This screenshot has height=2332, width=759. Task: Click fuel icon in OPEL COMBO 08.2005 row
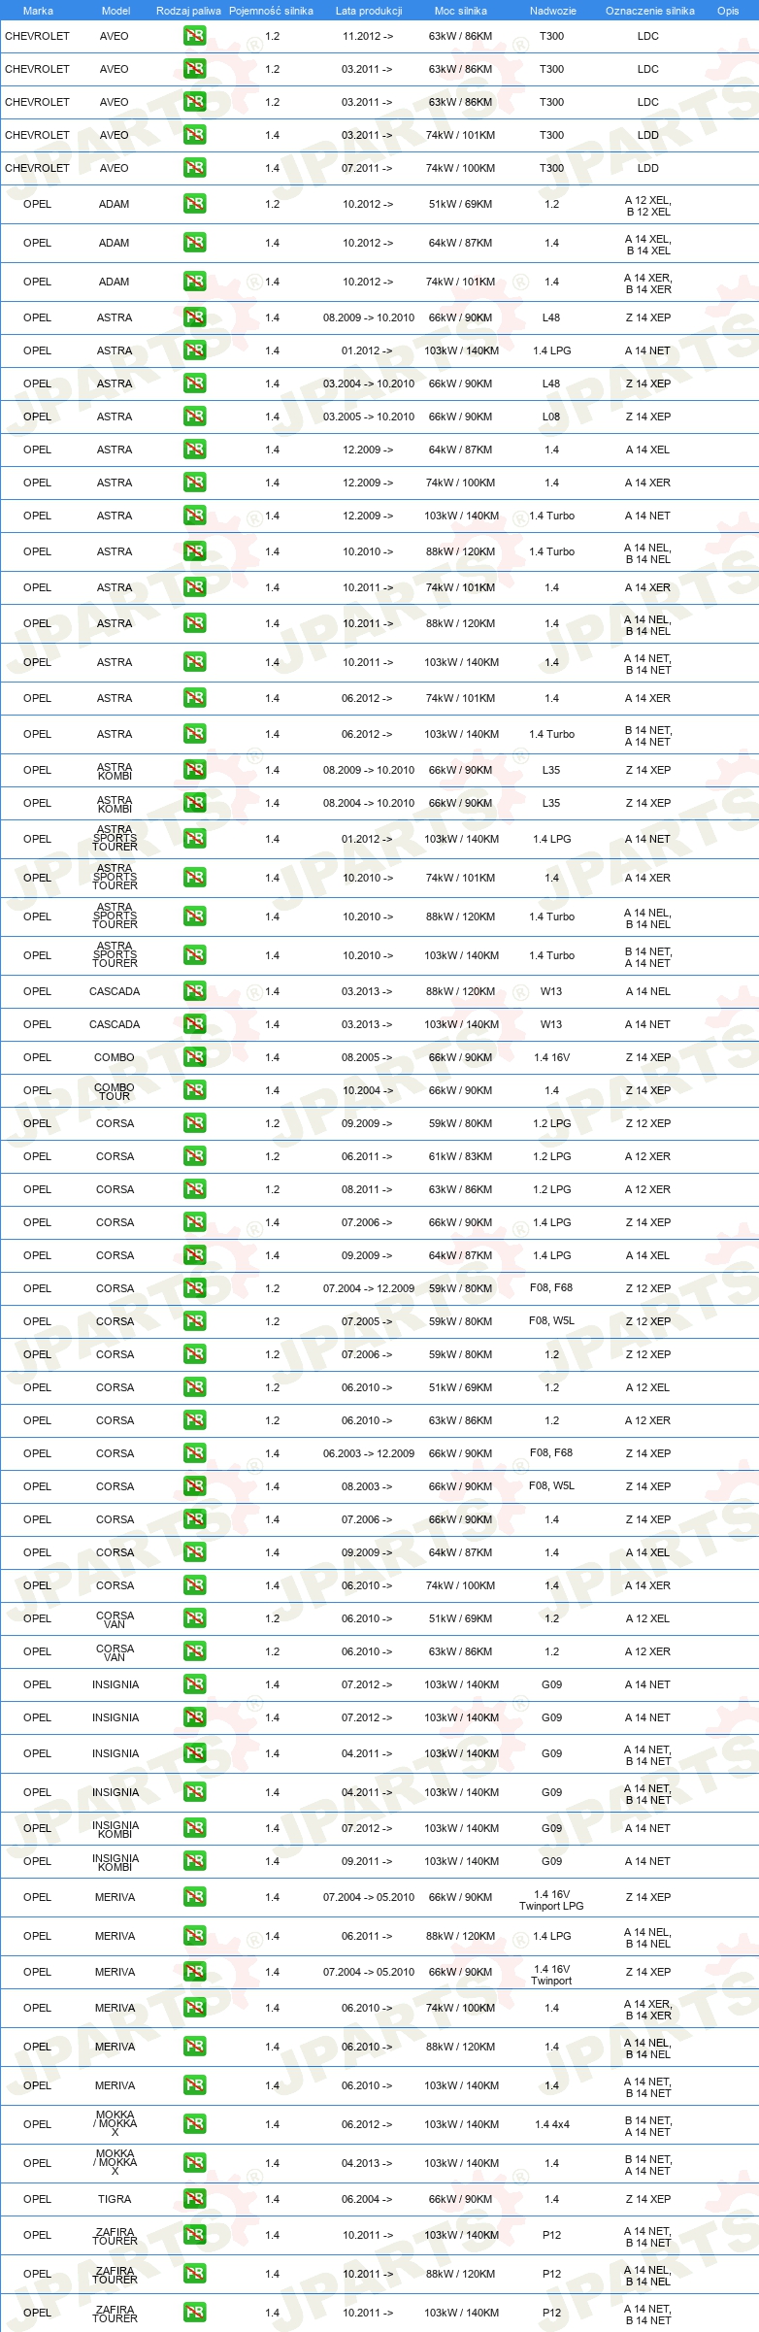(x=194, y=1057)
